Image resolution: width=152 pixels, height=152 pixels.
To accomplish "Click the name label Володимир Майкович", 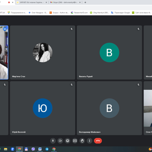I will click(x=90, y=132).
